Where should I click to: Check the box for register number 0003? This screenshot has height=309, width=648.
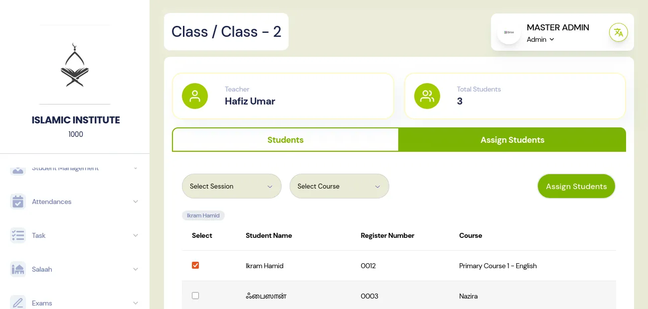pyautogui.click(x=195, y=296)
